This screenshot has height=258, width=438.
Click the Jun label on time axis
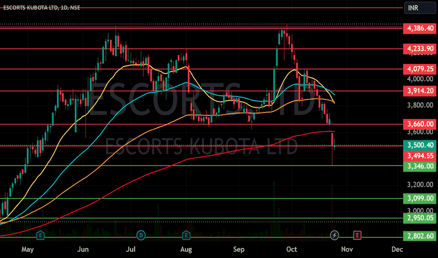click(x=83, y=249)
